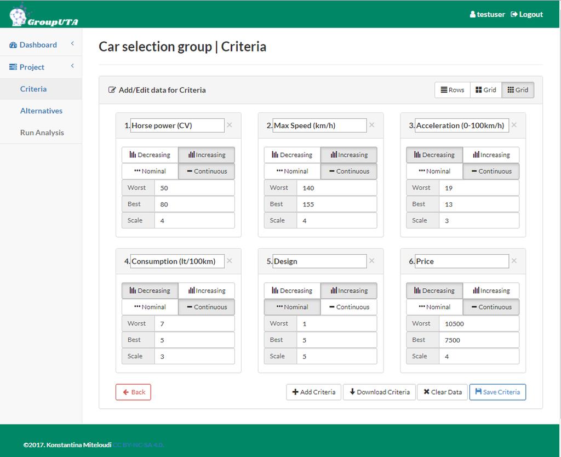
Task: Set Horse power to Decreasing
Action: tap(150, 155)
